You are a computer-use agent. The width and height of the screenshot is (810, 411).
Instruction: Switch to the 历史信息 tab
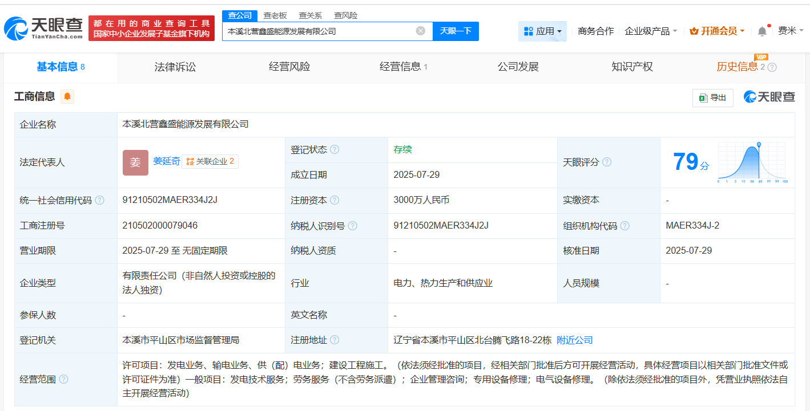737,67
